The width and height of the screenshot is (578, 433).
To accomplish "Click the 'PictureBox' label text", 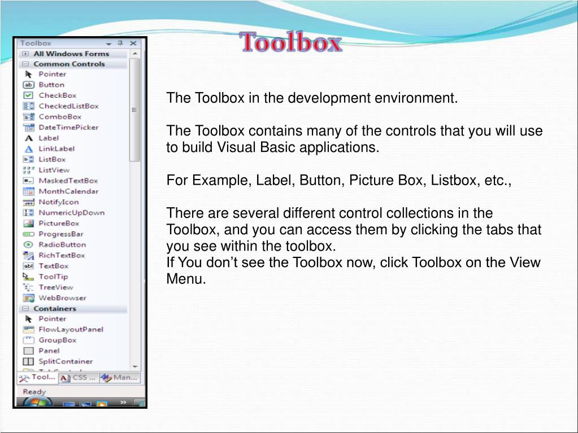I will (59, 224).
